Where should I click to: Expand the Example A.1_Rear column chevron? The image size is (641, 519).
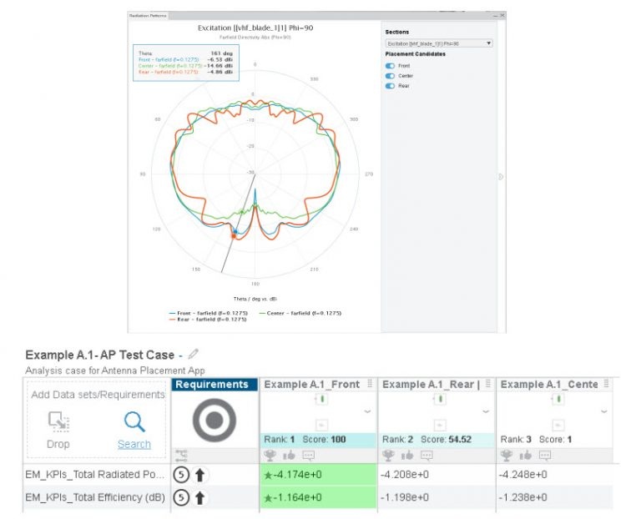point(485,411)
